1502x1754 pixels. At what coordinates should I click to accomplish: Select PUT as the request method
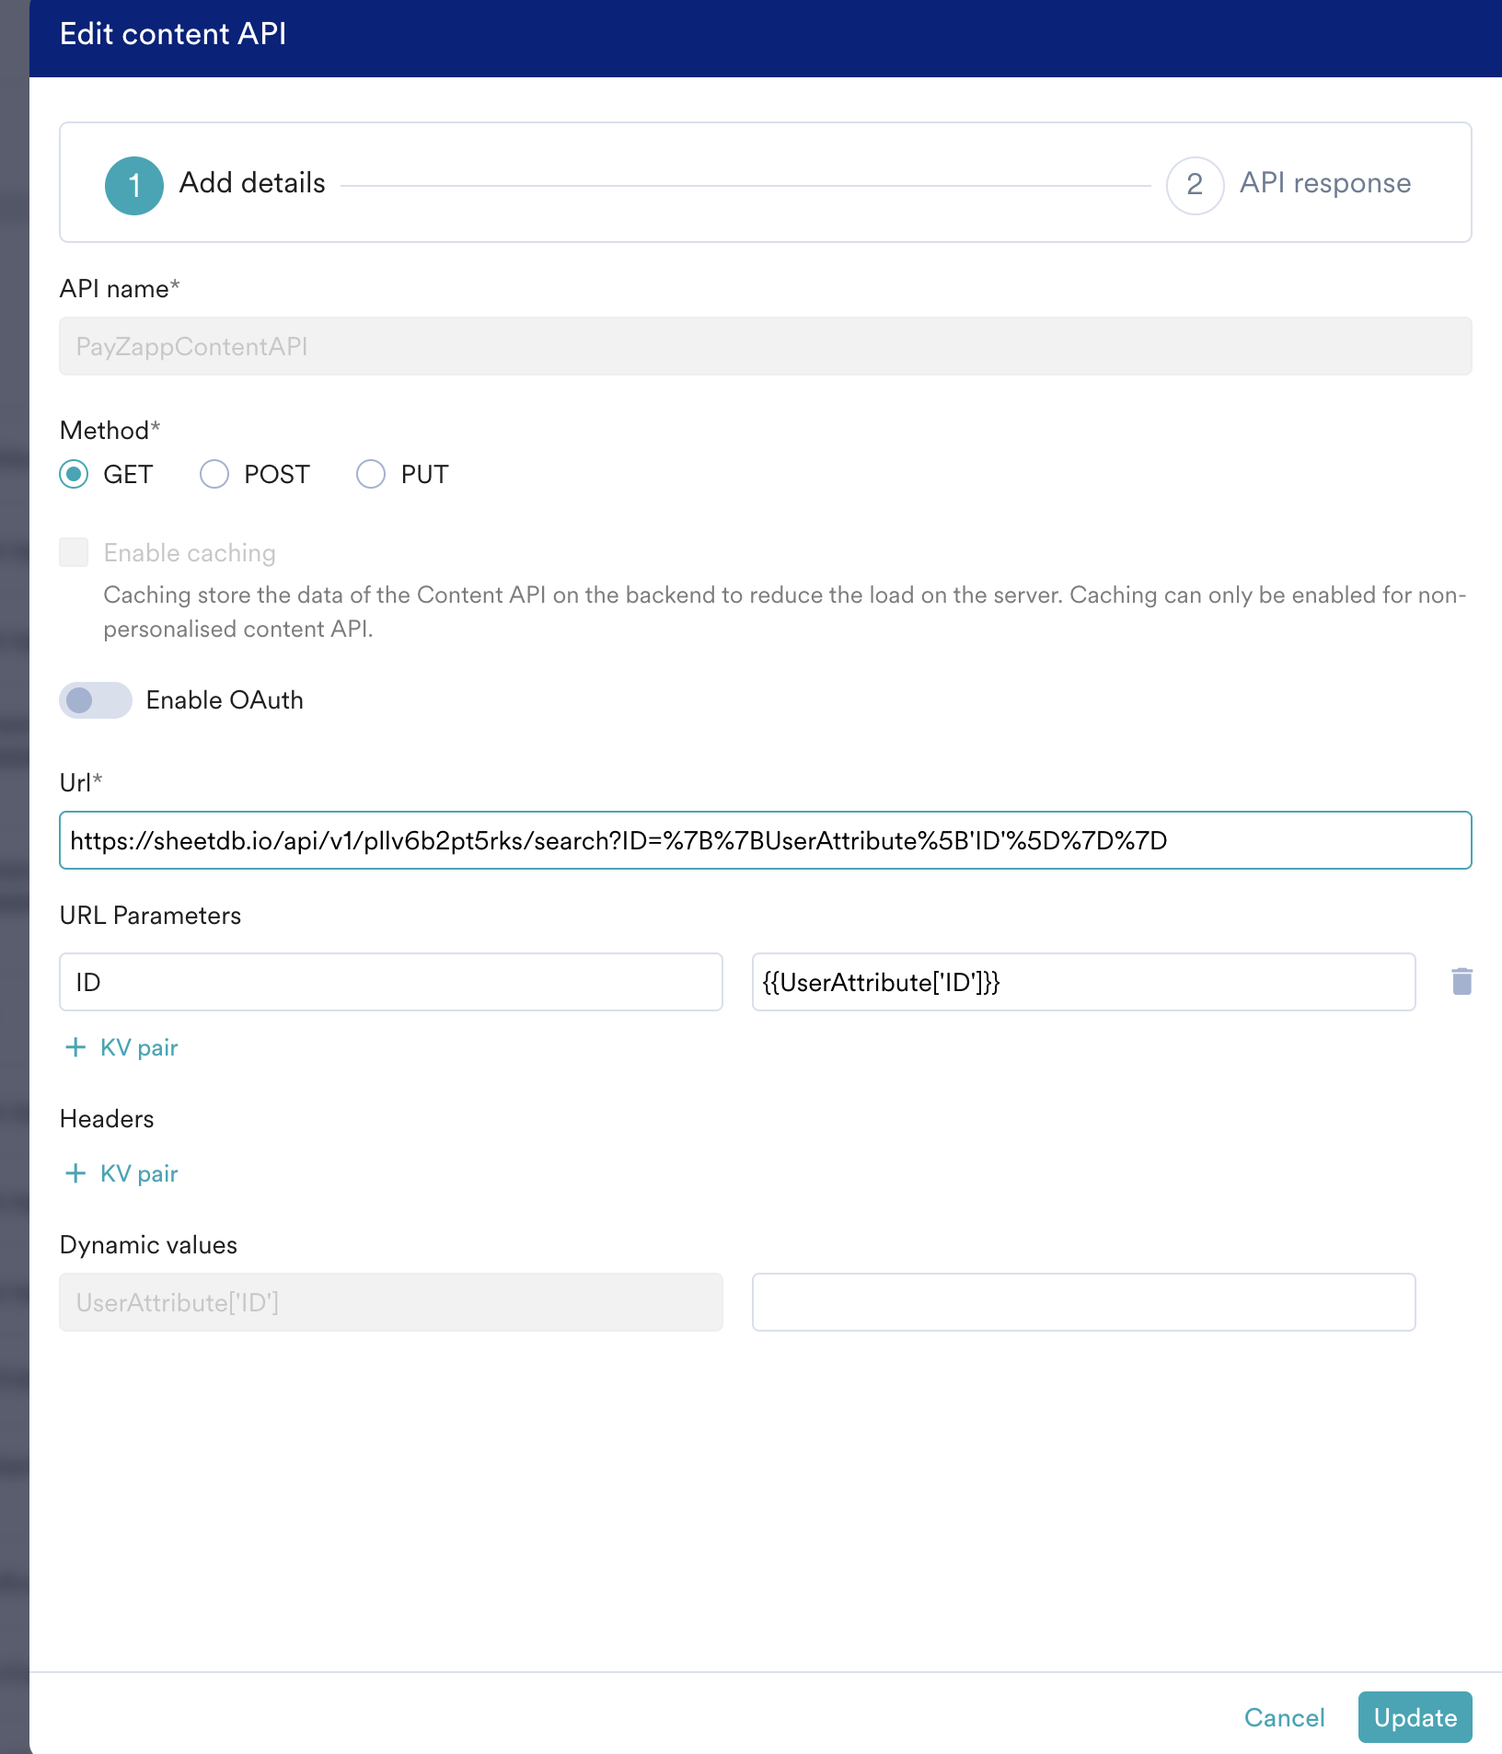coord(371,474)
